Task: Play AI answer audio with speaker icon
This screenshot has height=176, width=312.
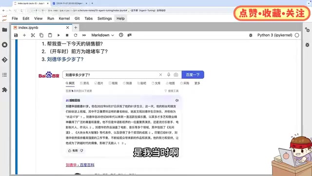Action: tap(176, 100)
